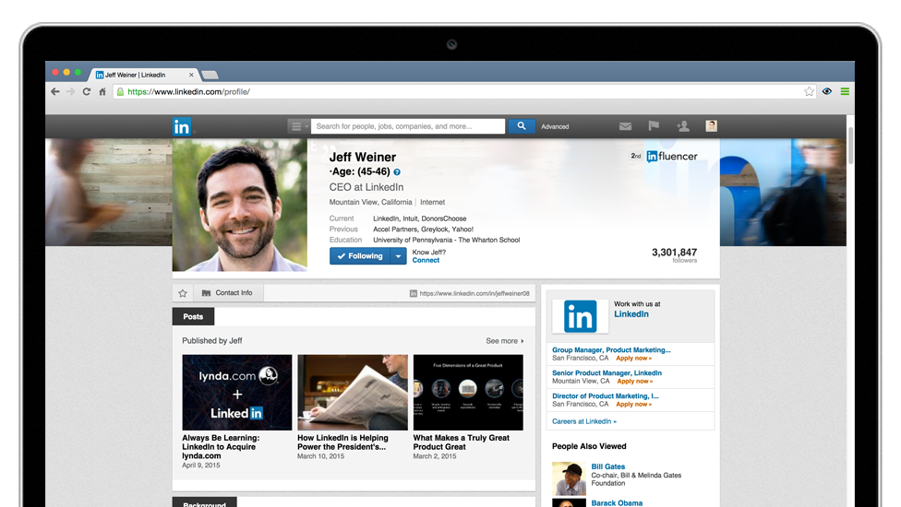Open Group Manager, Product Marketing job
The height and width of the screenshot is (507, 901).
(x=611, y=350)
